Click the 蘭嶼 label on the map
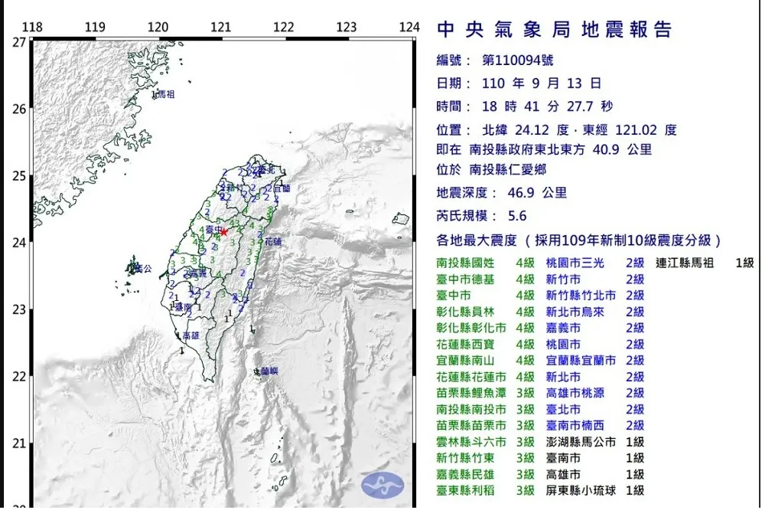The image size is (765, 510). click(269, 371)
